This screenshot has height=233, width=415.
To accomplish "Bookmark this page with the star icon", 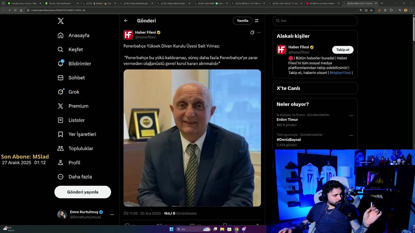I will (371, 10).
